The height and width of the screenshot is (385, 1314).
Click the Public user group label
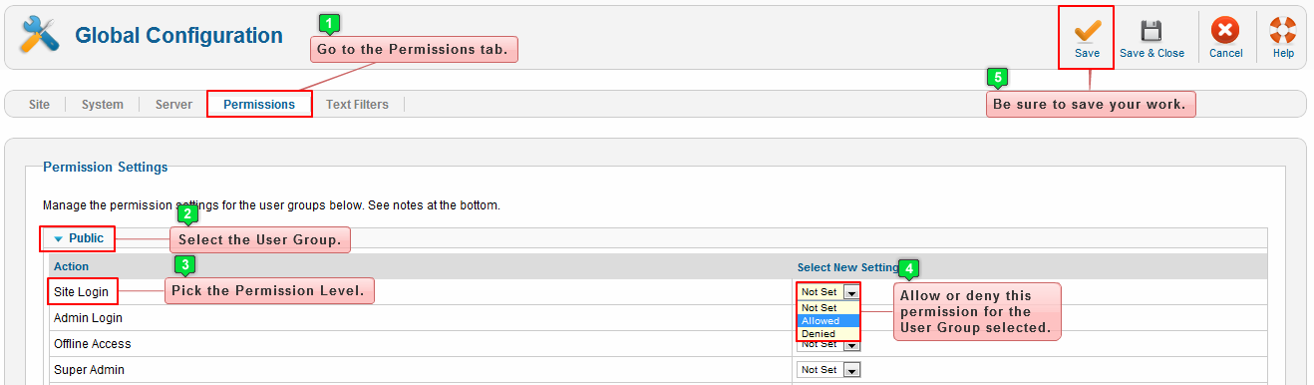86,238
